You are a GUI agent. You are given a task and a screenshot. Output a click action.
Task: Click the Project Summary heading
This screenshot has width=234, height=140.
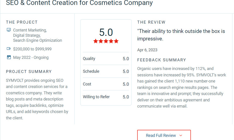(29, 71)
